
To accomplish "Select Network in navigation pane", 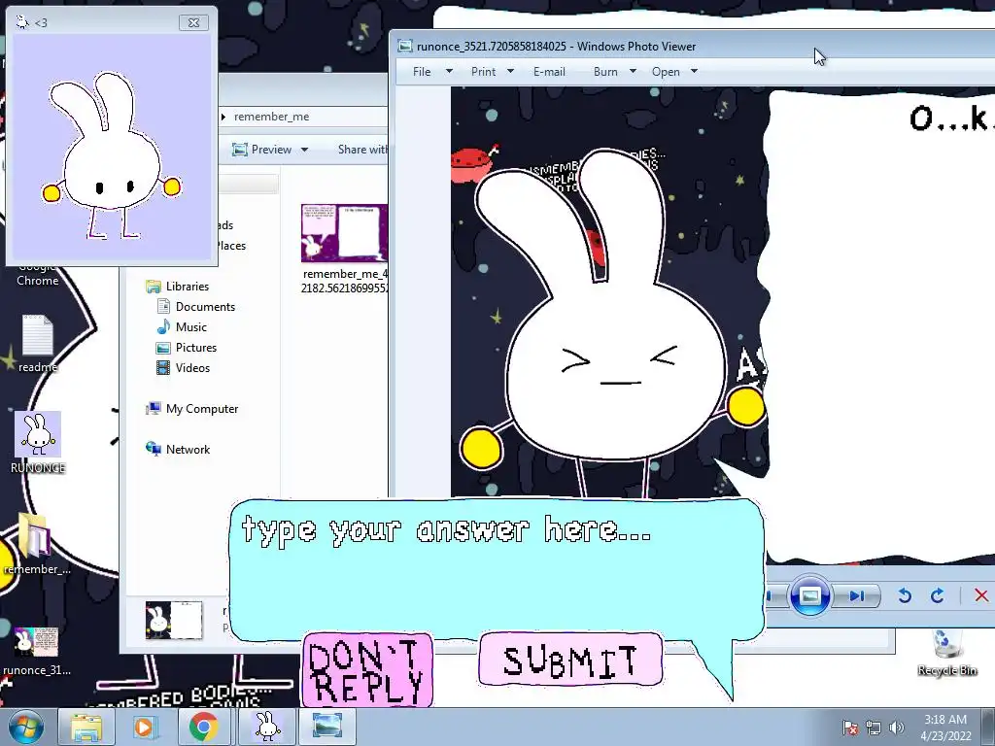I will click(x=178, y=450).
